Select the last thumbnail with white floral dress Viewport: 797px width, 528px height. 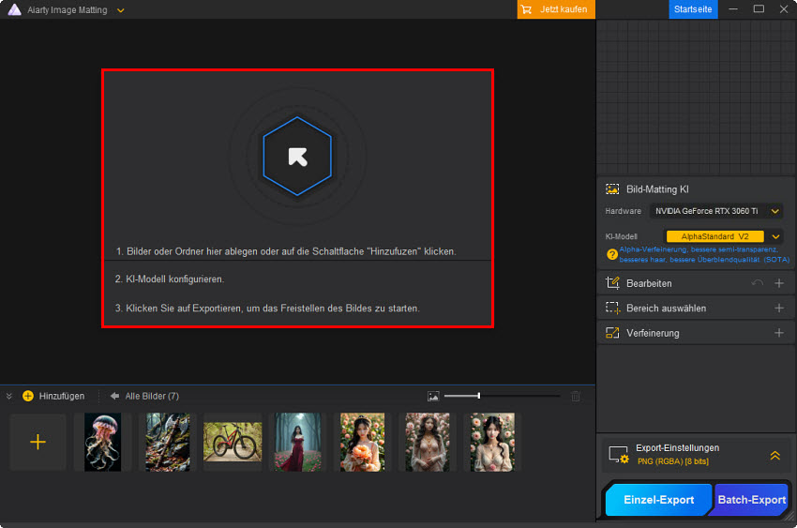point(492,442)
